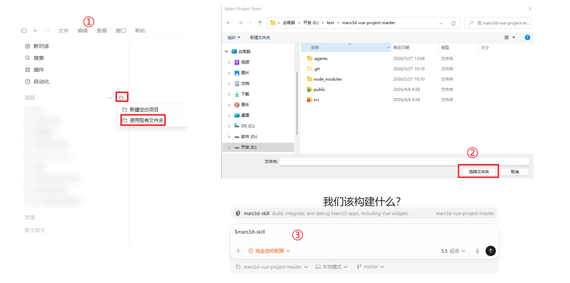
Task: Refresh the folder view in dialog
Action: coord(453,23)
